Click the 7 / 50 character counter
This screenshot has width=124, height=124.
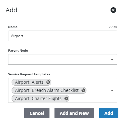113,27
